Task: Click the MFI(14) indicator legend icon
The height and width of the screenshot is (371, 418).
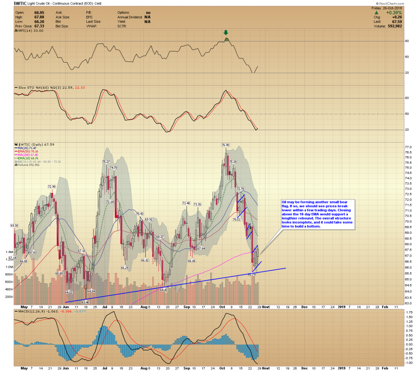Action: [x=16, y=31]
